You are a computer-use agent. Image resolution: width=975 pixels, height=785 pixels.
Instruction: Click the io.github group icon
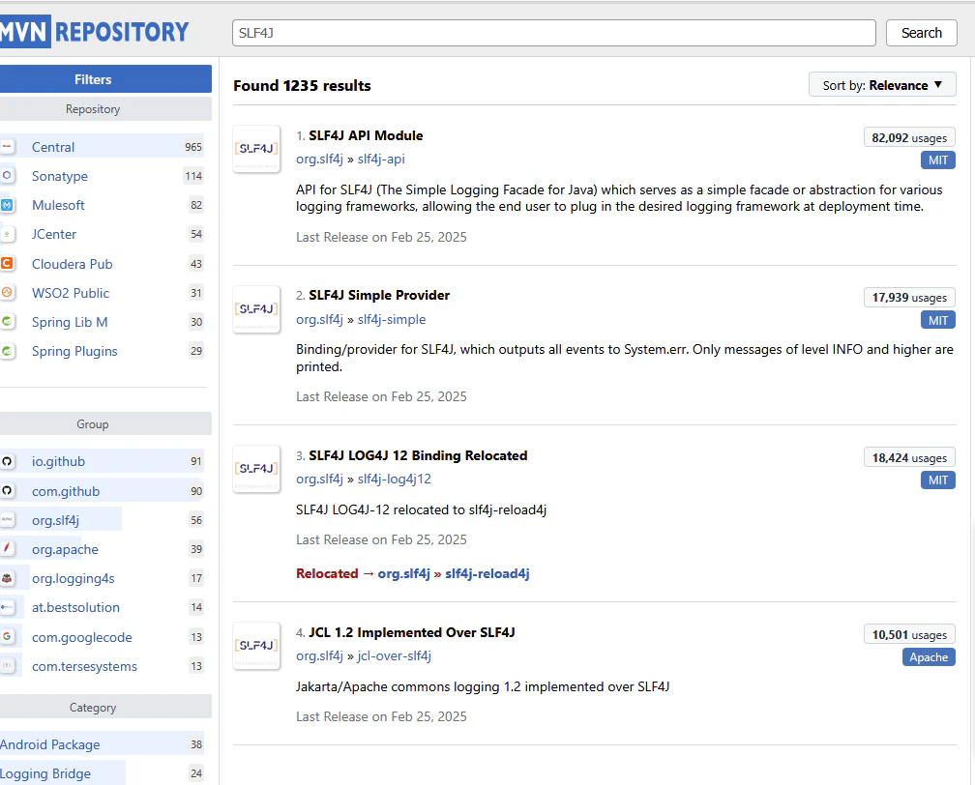click(x=7, y=461)
